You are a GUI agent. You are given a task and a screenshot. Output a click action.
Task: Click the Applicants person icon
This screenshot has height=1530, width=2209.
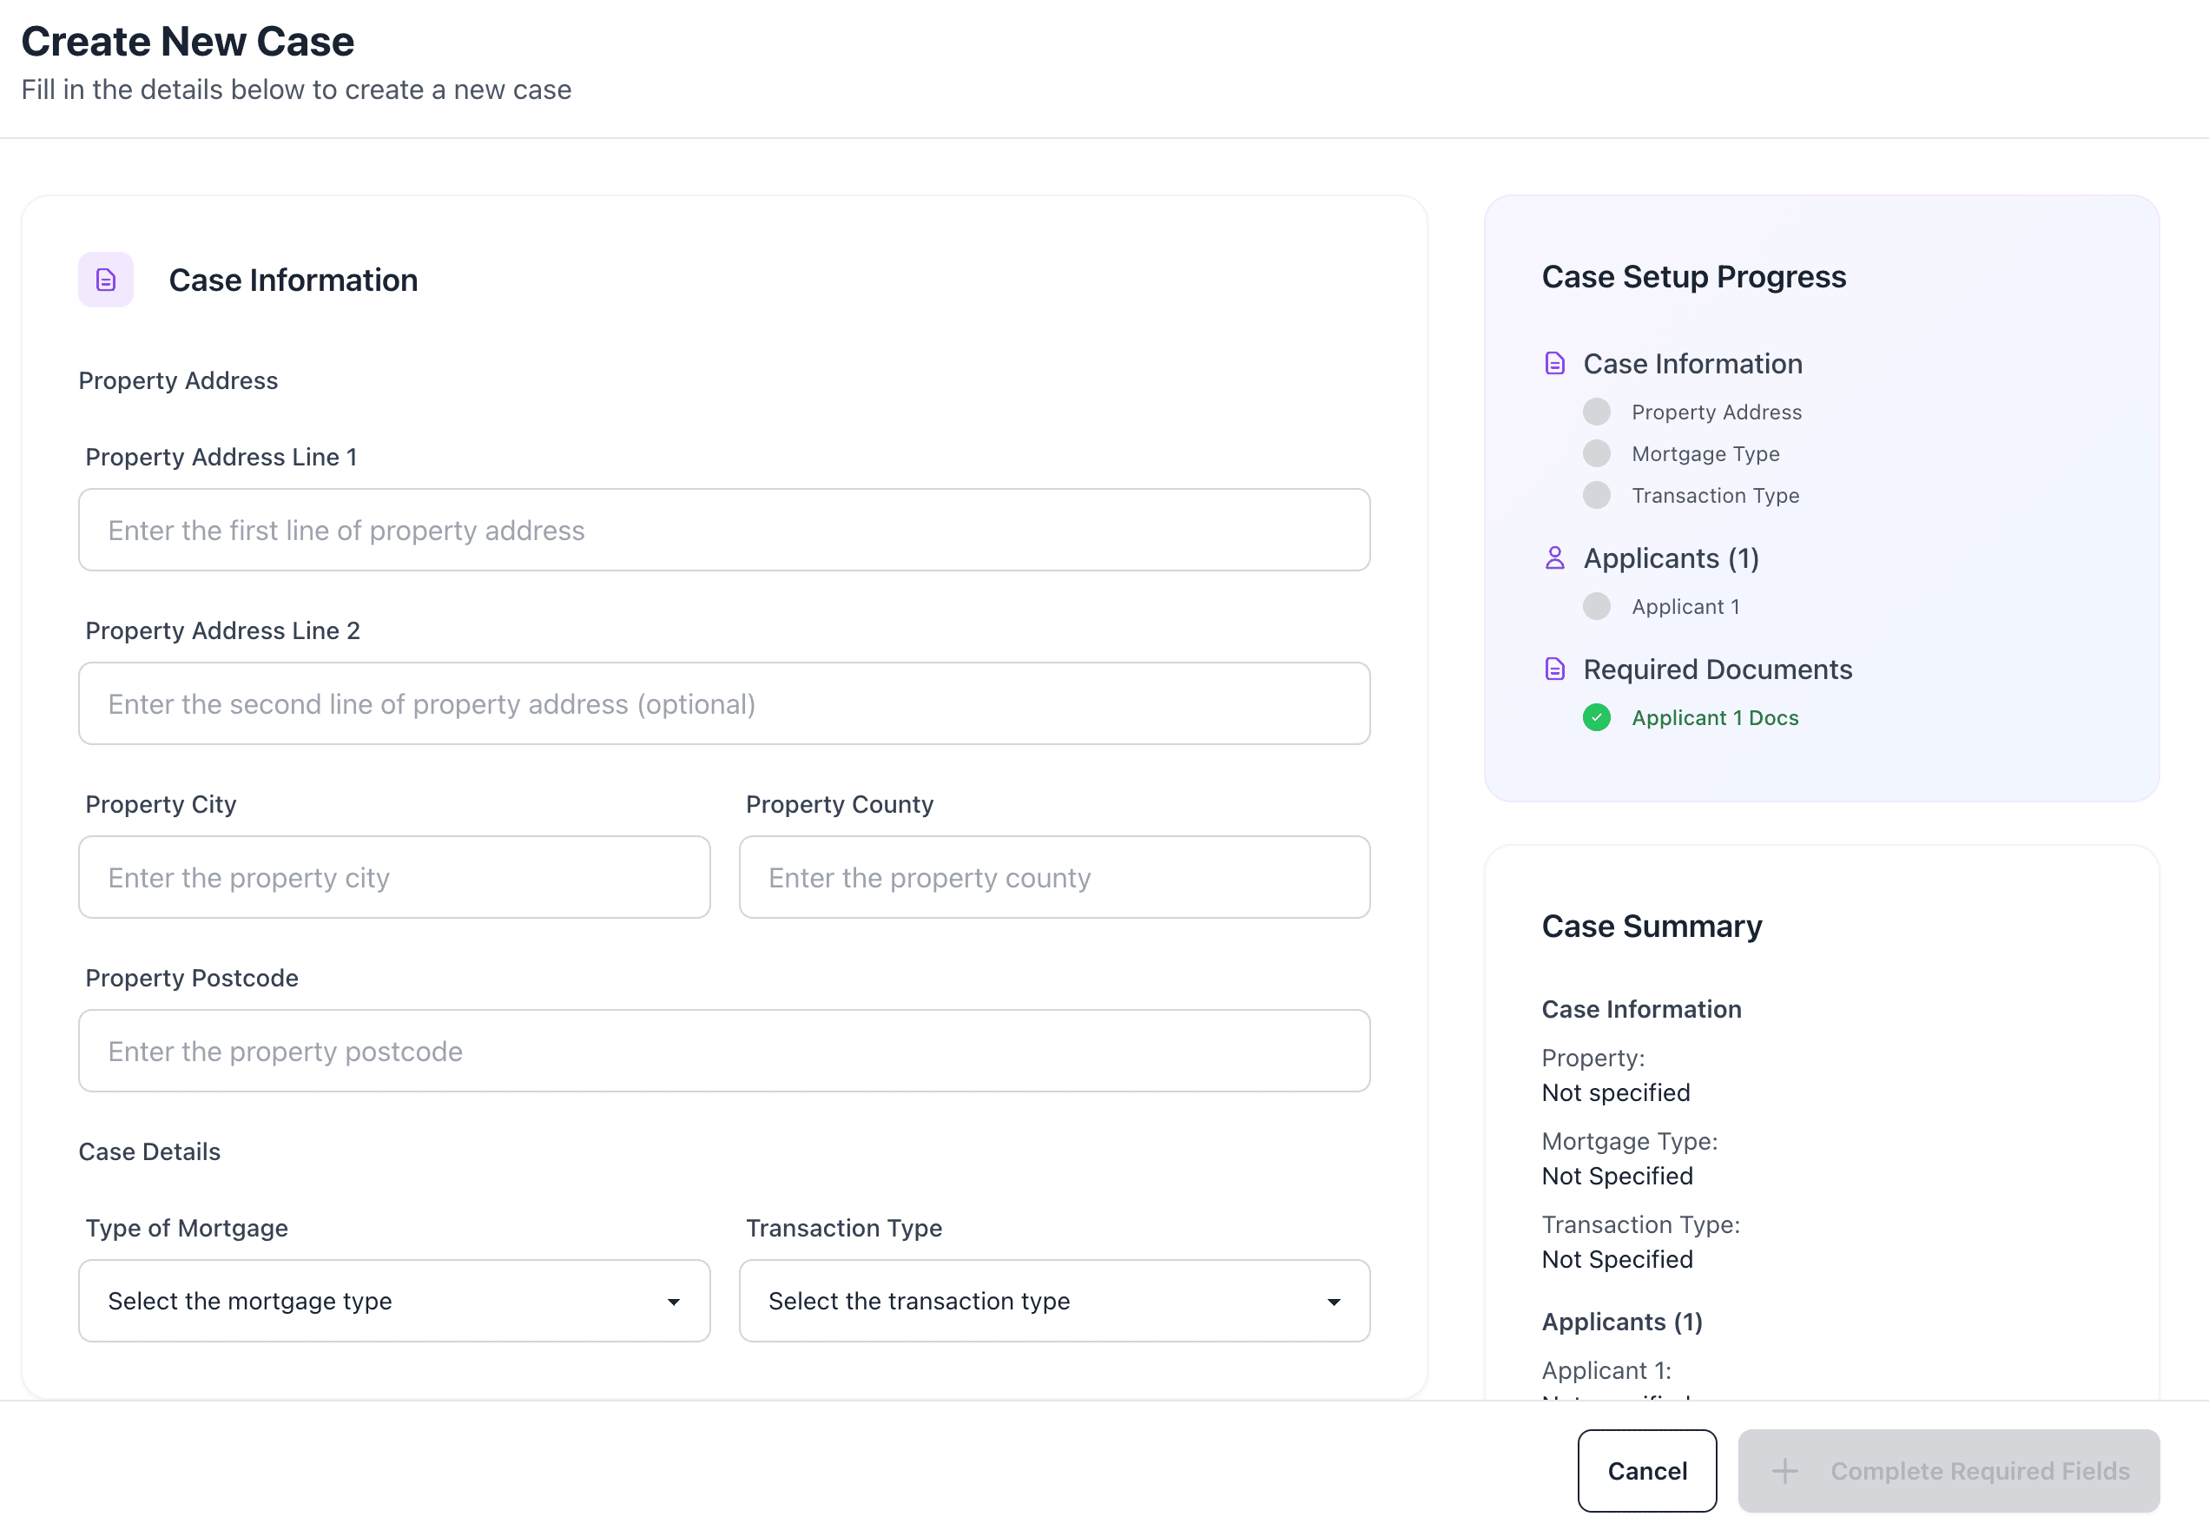pos(1554,558)
